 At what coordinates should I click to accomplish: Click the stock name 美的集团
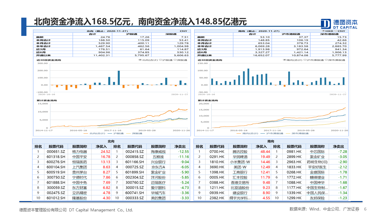pyautogui.click(x=158, y=198)
